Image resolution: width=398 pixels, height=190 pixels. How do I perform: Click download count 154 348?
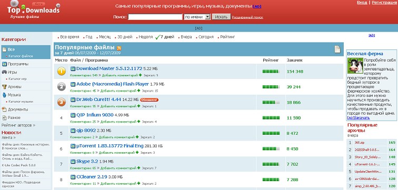pos(295,72)
